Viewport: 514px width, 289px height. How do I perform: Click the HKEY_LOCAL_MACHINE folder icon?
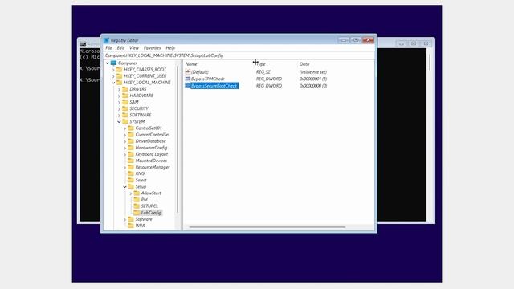tap(120, 83)
